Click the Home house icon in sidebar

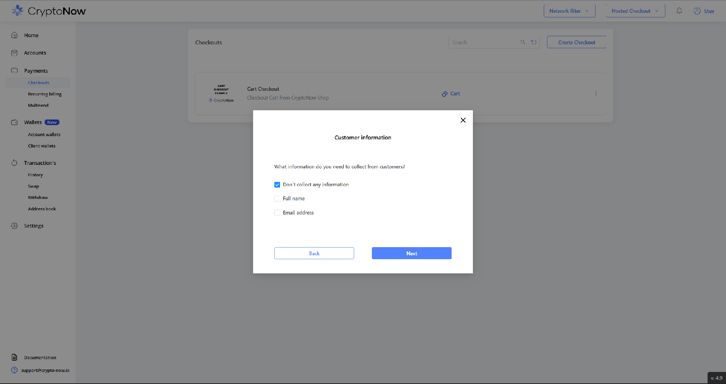pos(15,35)
